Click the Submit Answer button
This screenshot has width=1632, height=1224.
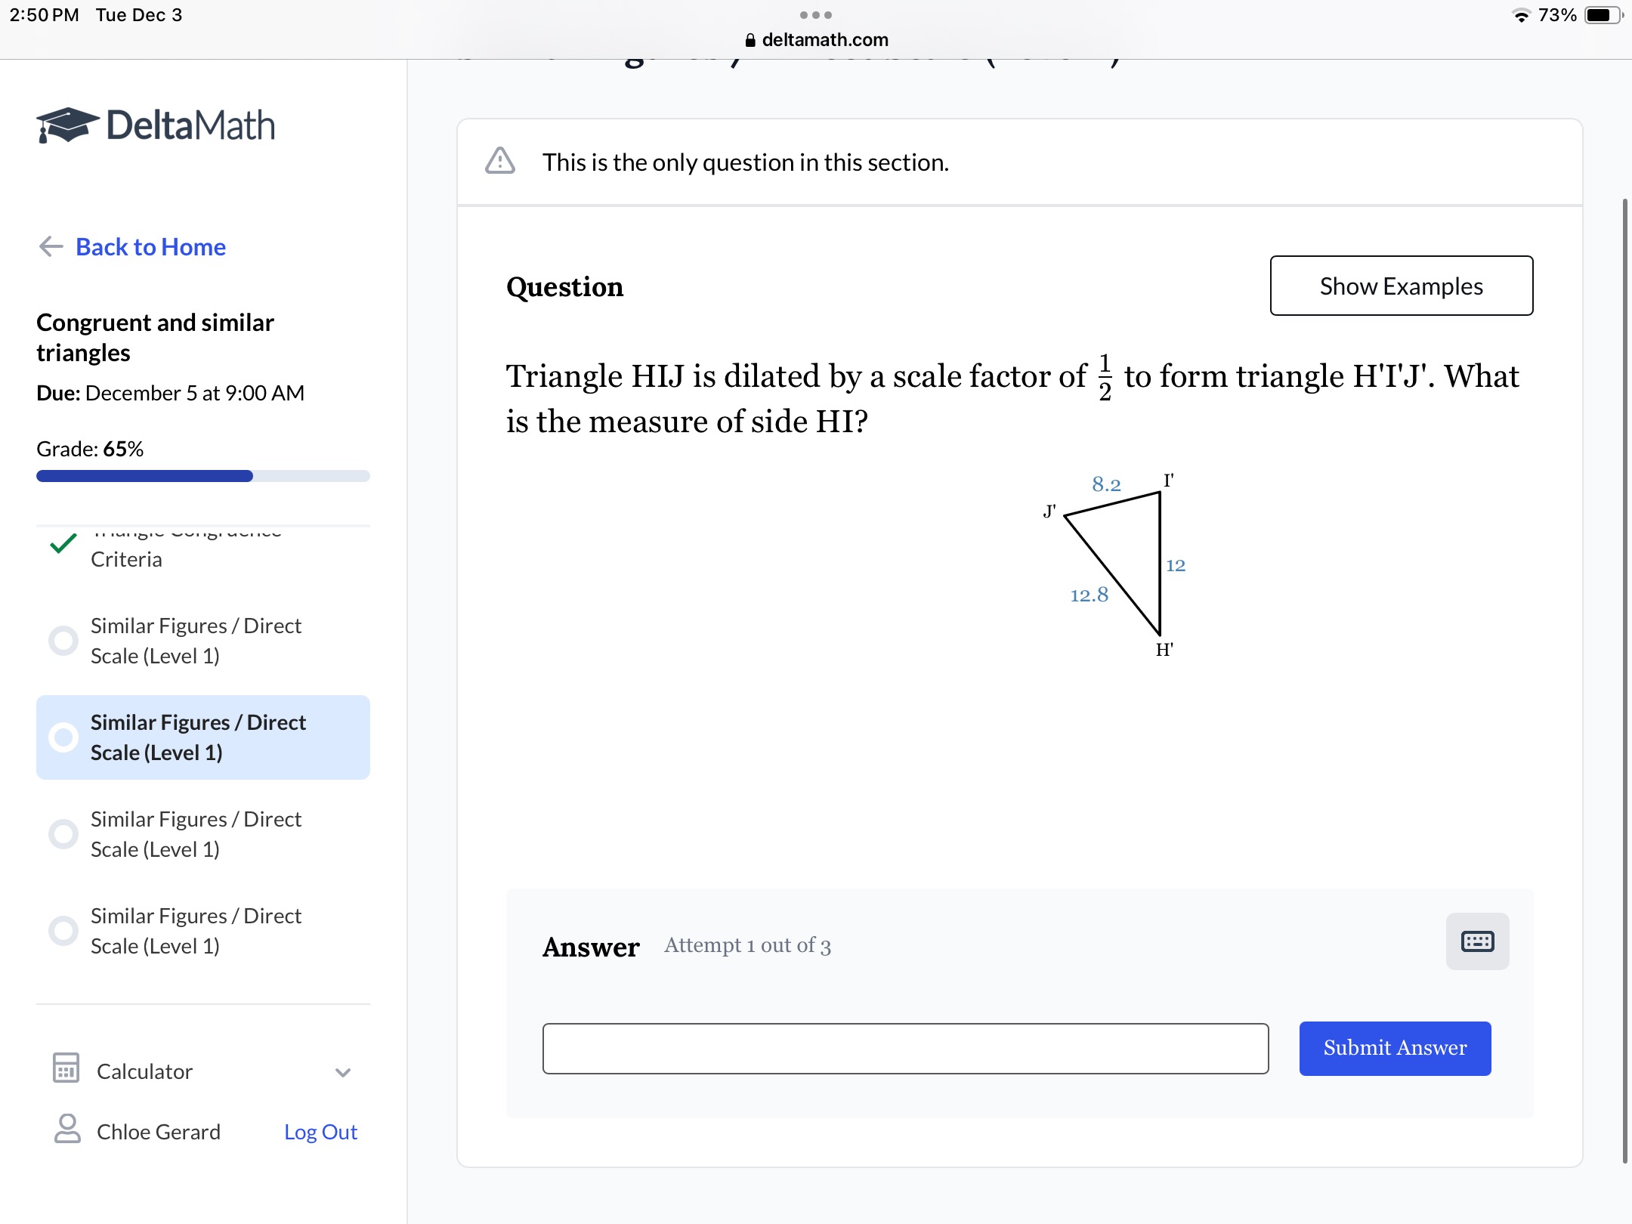pyautogui.click(x=1395, y=1048)
